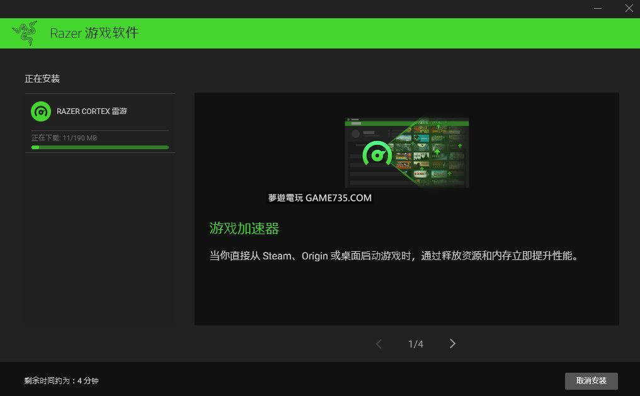Screen dimensions: 640x396
Task: Click the large speedometer icon in promo image
Action: click(377, 154)
